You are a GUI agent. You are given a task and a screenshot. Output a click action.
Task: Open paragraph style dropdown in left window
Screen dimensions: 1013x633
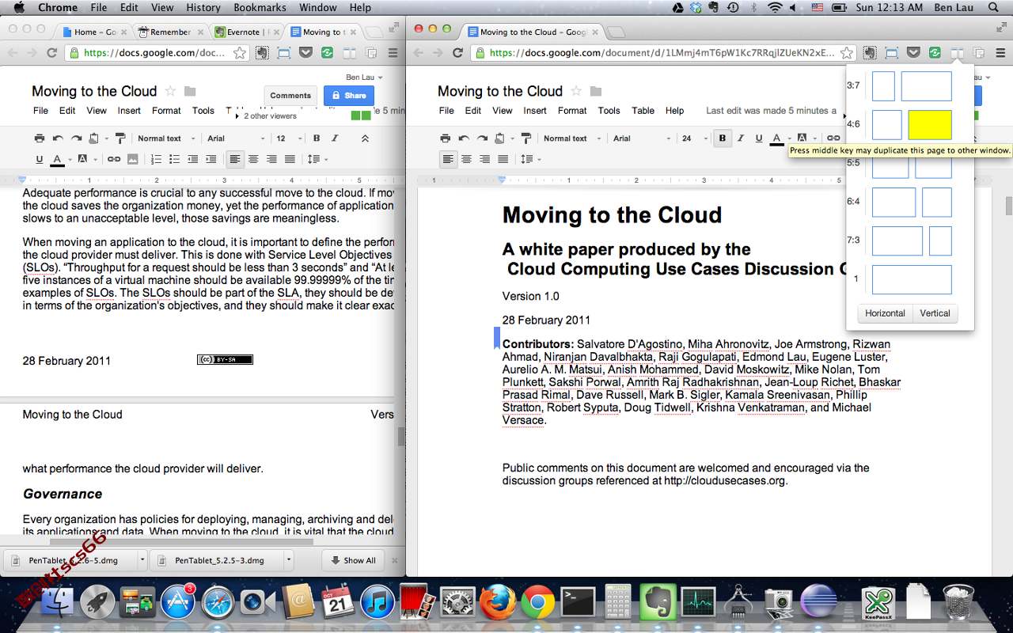pyautogui.click(x=165, y=138)
